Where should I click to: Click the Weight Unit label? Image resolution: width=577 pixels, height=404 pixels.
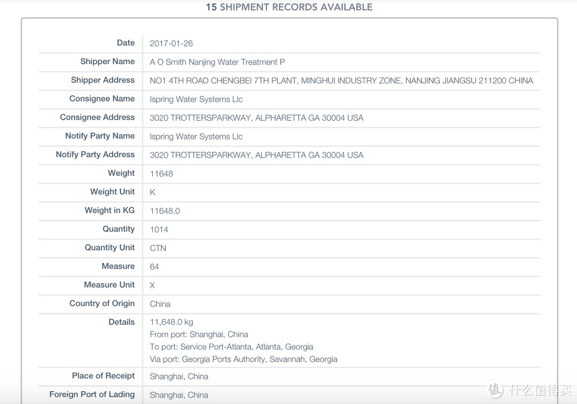[x=112, y=192]
